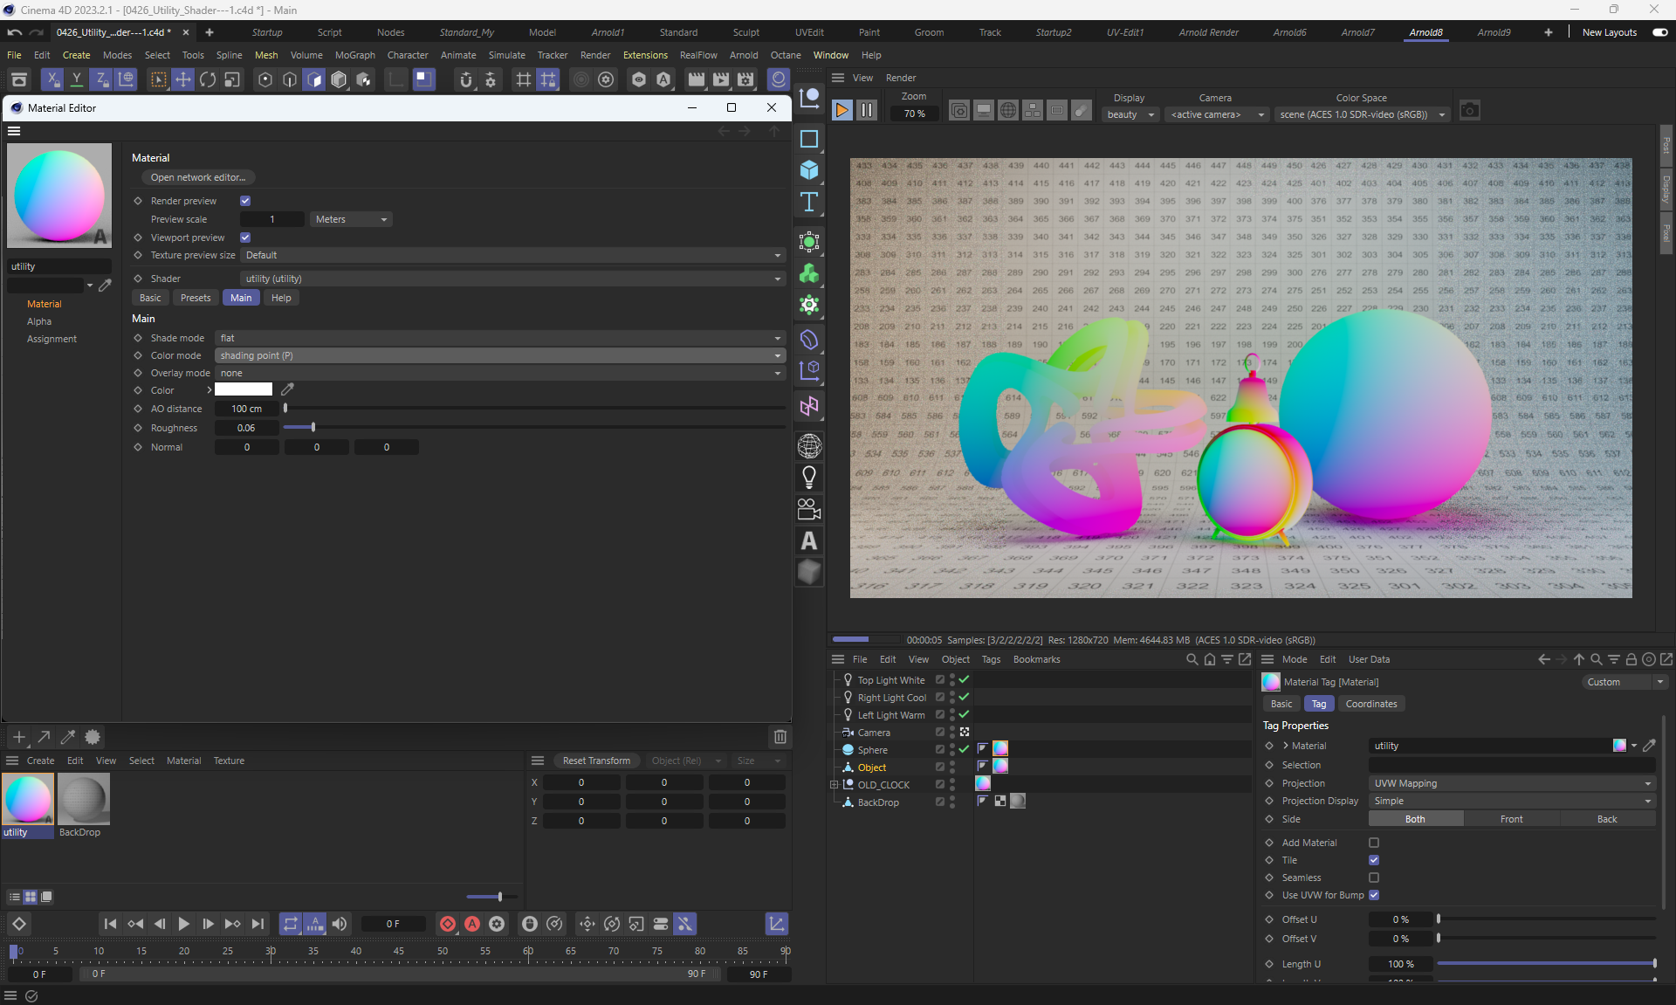The width and height of the screenshot is (1676, 1005).
Task: Click the snapshot camera icon in IPR
Action: click(1470, 111)
